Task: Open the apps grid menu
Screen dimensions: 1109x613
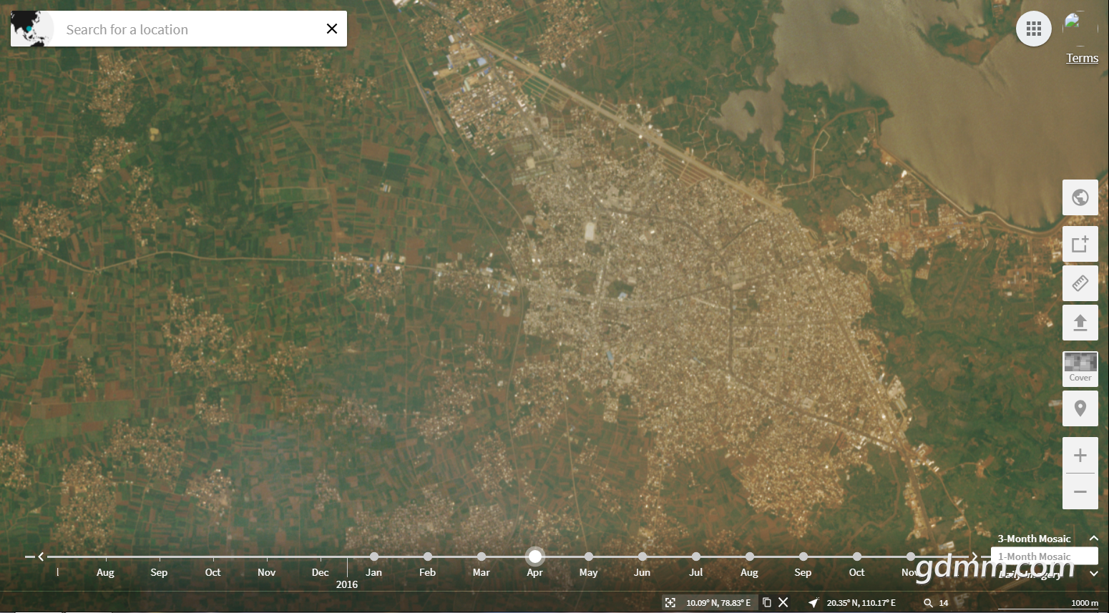Action: click(x=1034, y=29)
